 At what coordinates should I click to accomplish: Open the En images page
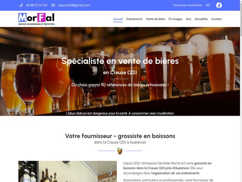175,19
